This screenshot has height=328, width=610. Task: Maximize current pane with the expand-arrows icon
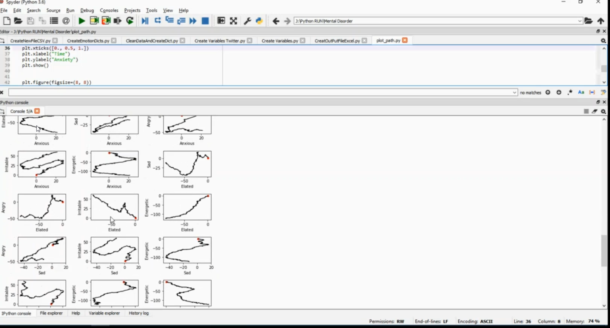click(233, 21)
